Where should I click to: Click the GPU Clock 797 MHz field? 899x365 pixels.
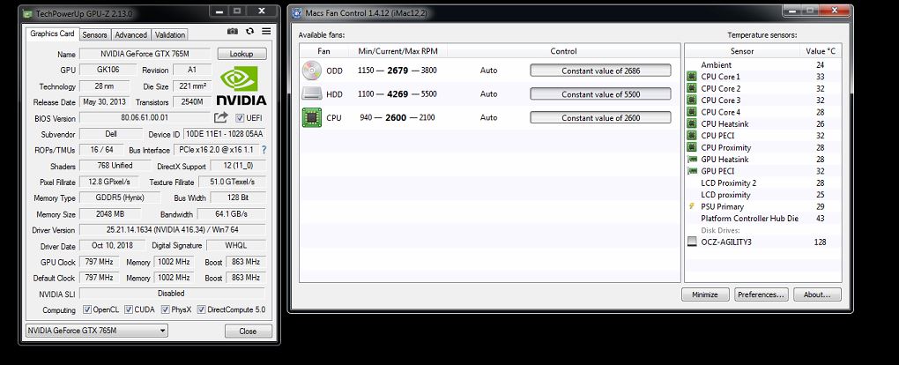point(100,262)
